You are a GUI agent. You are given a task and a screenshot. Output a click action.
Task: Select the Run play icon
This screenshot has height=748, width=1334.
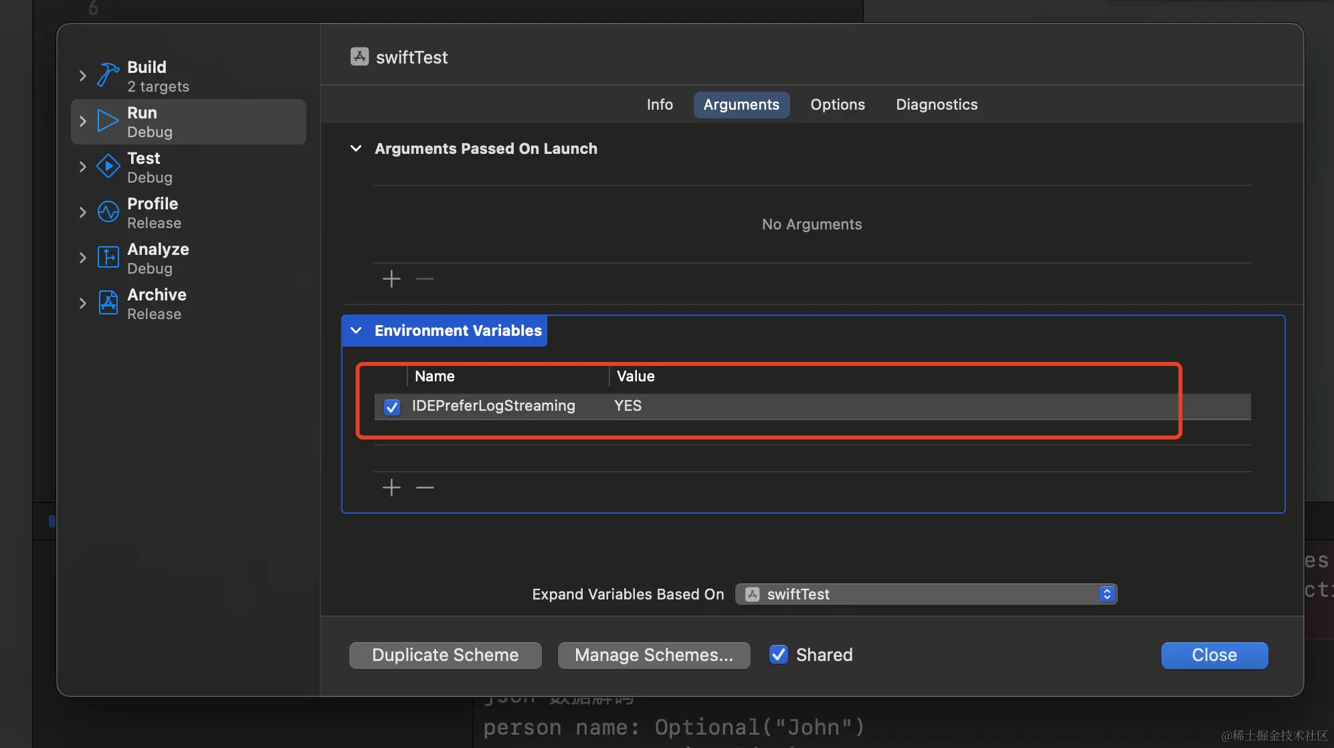[x=108, y=121]
